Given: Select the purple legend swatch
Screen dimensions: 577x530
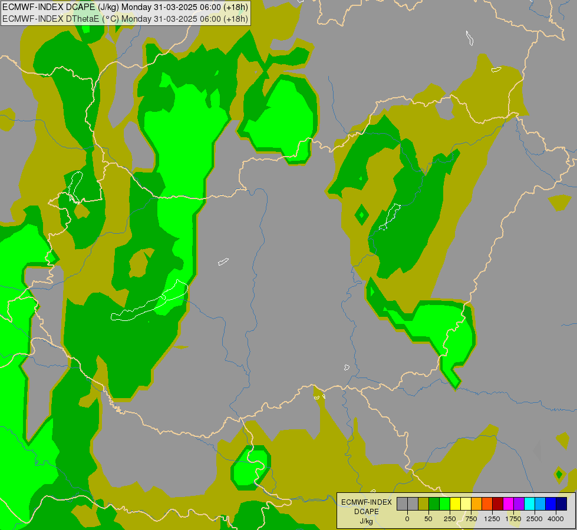Looking at the screenshot, I should pos(519,504).
